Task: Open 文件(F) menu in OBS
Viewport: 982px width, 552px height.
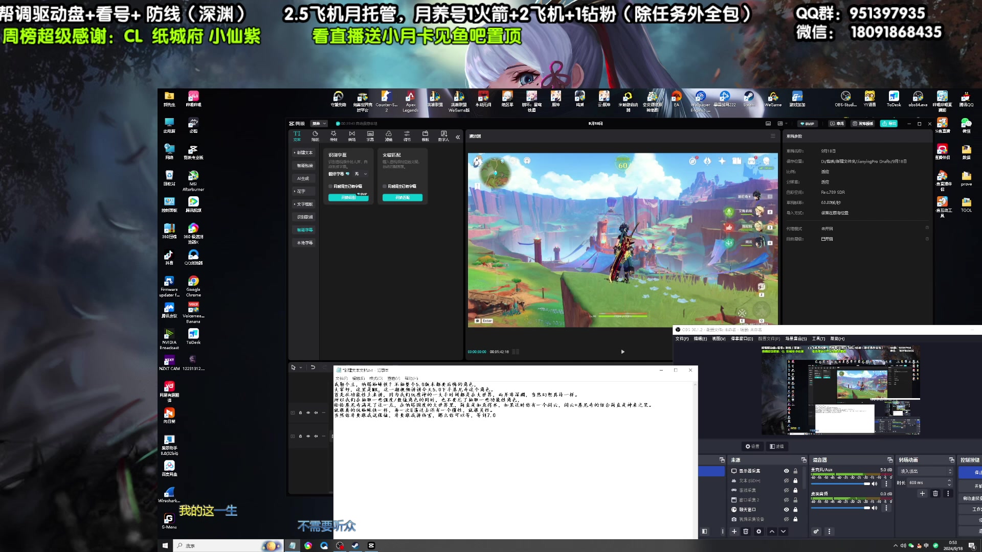Action: click(682, 338)
